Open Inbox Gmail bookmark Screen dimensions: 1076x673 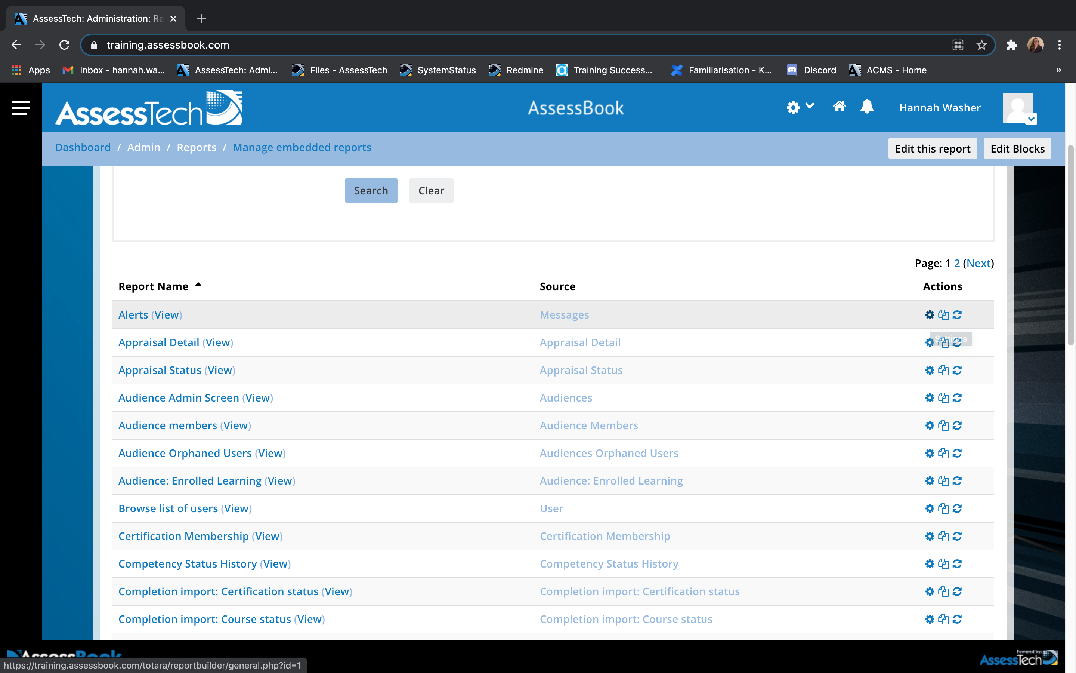(x=113, y=70)
